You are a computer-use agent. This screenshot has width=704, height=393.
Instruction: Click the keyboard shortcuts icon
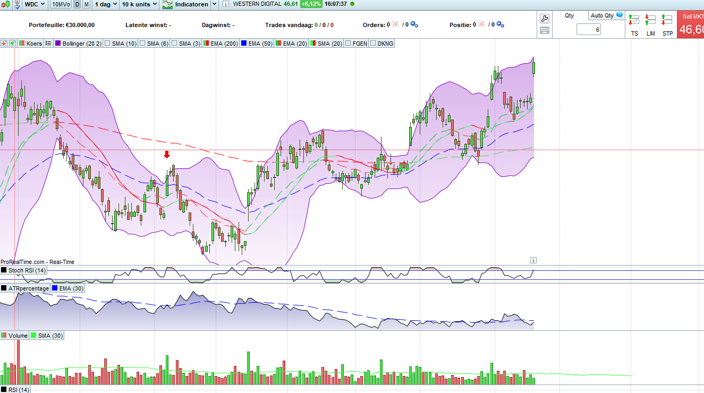(545, 30)
